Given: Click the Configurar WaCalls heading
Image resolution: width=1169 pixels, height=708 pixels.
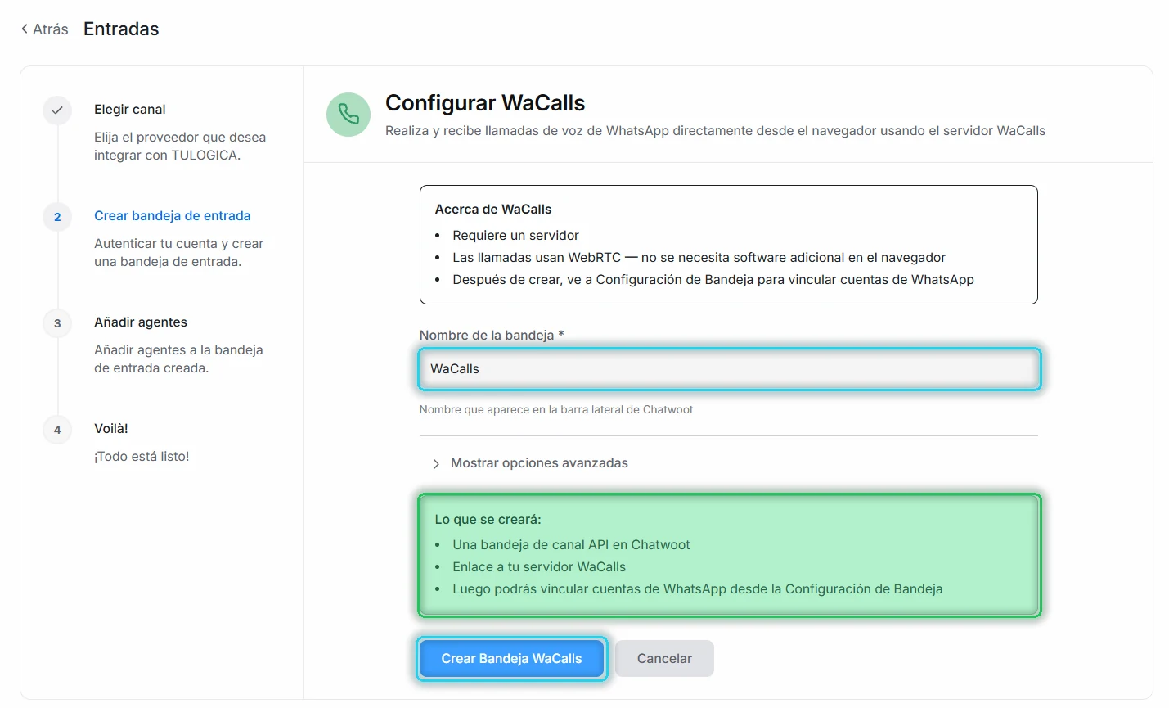Looking at the screenshot, I should [x=485, y=103].
